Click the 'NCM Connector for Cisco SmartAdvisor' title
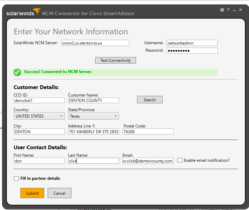The height and width of the screenshot is (210, 249). point(88,14)
